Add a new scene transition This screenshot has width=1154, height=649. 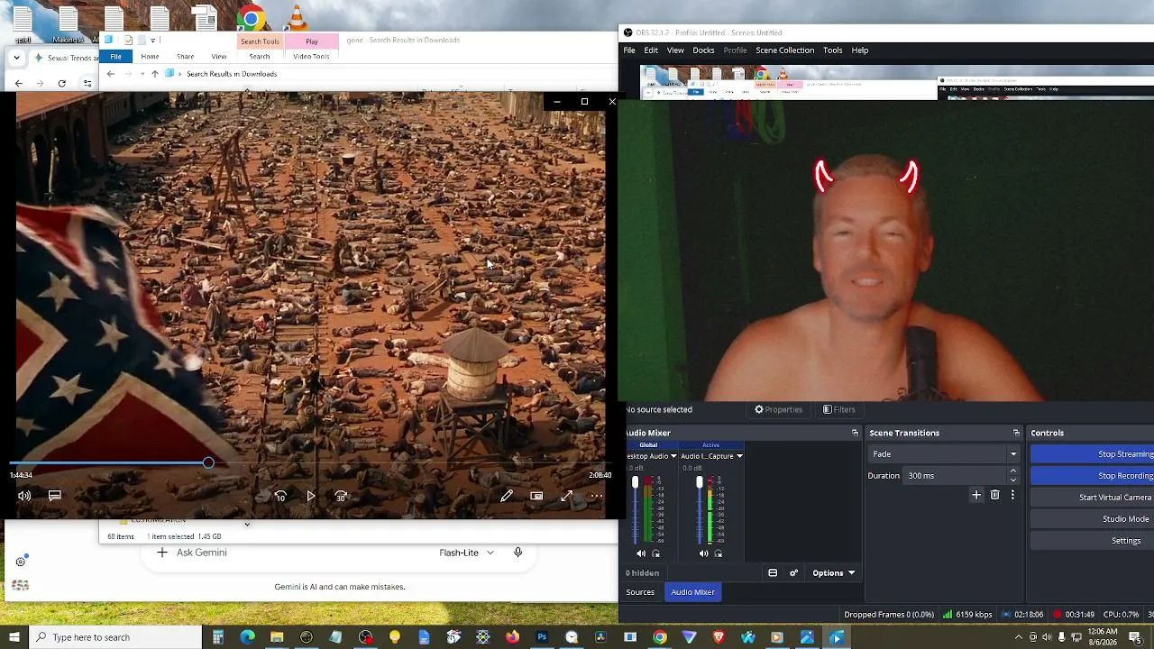pyautogui.click(x=976, y=495)
